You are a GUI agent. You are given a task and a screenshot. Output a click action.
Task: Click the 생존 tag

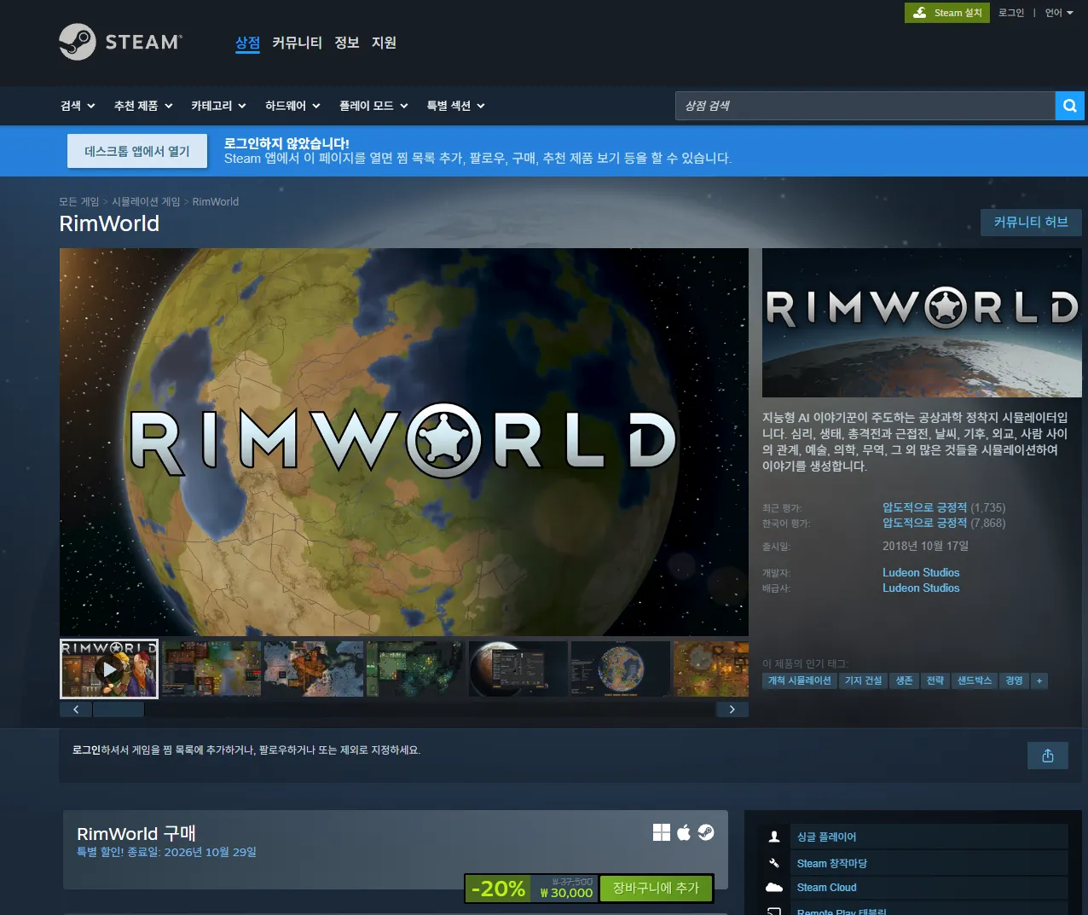[904, 680]
